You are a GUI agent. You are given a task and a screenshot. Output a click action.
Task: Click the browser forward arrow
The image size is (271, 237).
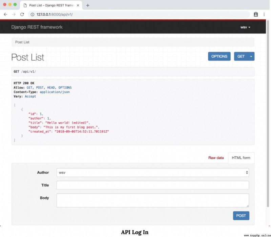(14, 14)
